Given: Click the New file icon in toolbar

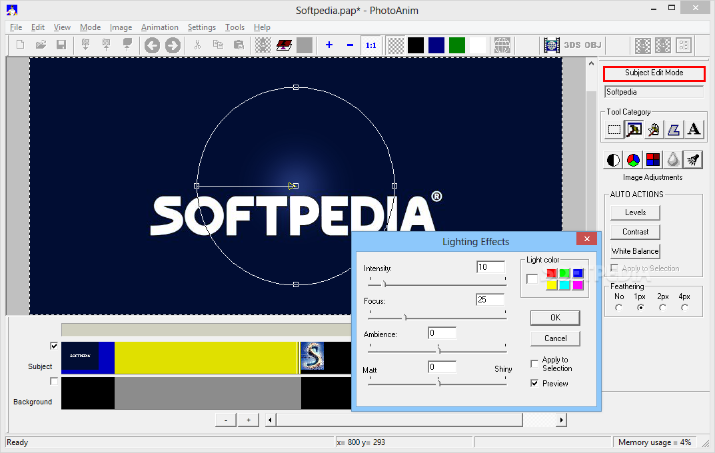Looking at the screenshot, I should click(x=20, y=45).
